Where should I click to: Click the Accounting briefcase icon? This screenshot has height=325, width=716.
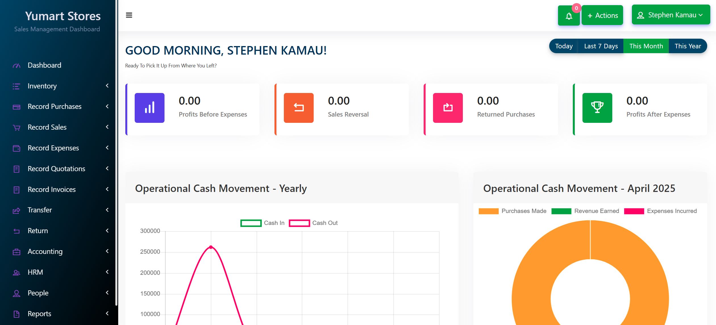coord(16,252)
